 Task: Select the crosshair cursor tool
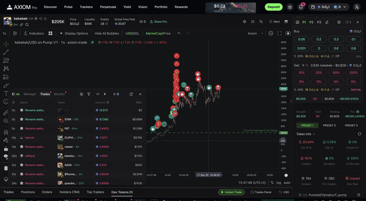(x=6, y=44)
